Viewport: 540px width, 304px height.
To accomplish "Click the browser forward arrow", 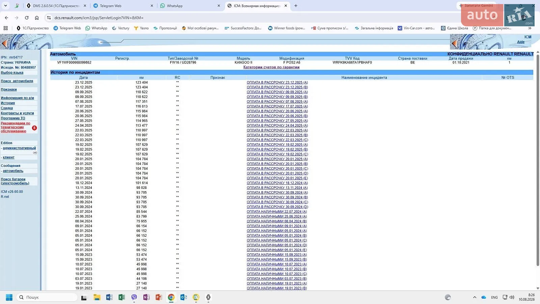I will click(17, 18).
